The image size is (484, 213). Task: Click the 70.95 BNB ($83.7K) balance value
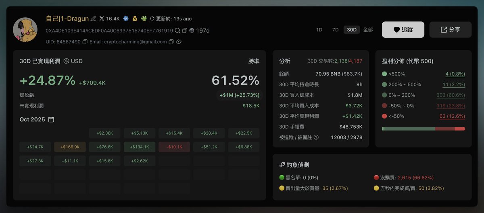(339, 74)
